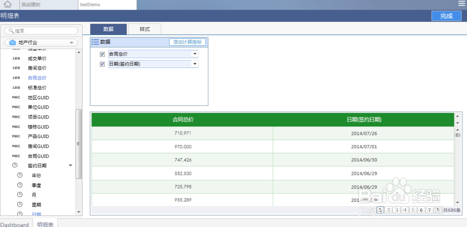Click ABC text icon for 项目GUID
Image resolution: width=467 pixels, height=227 pixels.
point(16,117)
